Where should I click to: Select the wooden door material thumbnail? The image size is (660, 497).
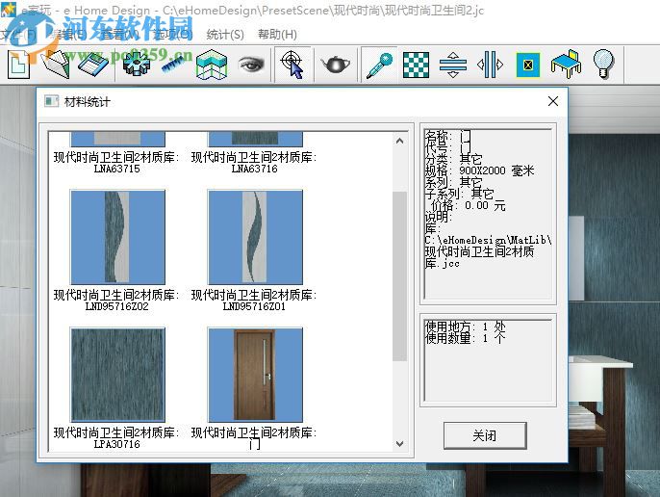point(255,375)
